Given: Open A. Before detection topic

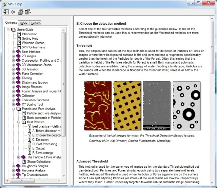Looking at the screenshot, I should click(x=47, y=131).
